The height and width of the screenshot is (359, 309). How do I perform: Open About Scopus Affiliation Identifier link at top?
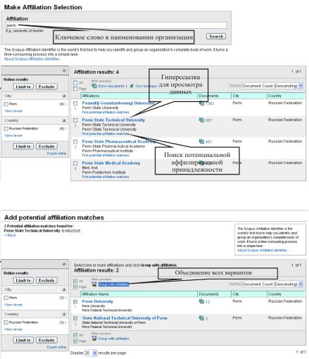[x=33, y=59]
